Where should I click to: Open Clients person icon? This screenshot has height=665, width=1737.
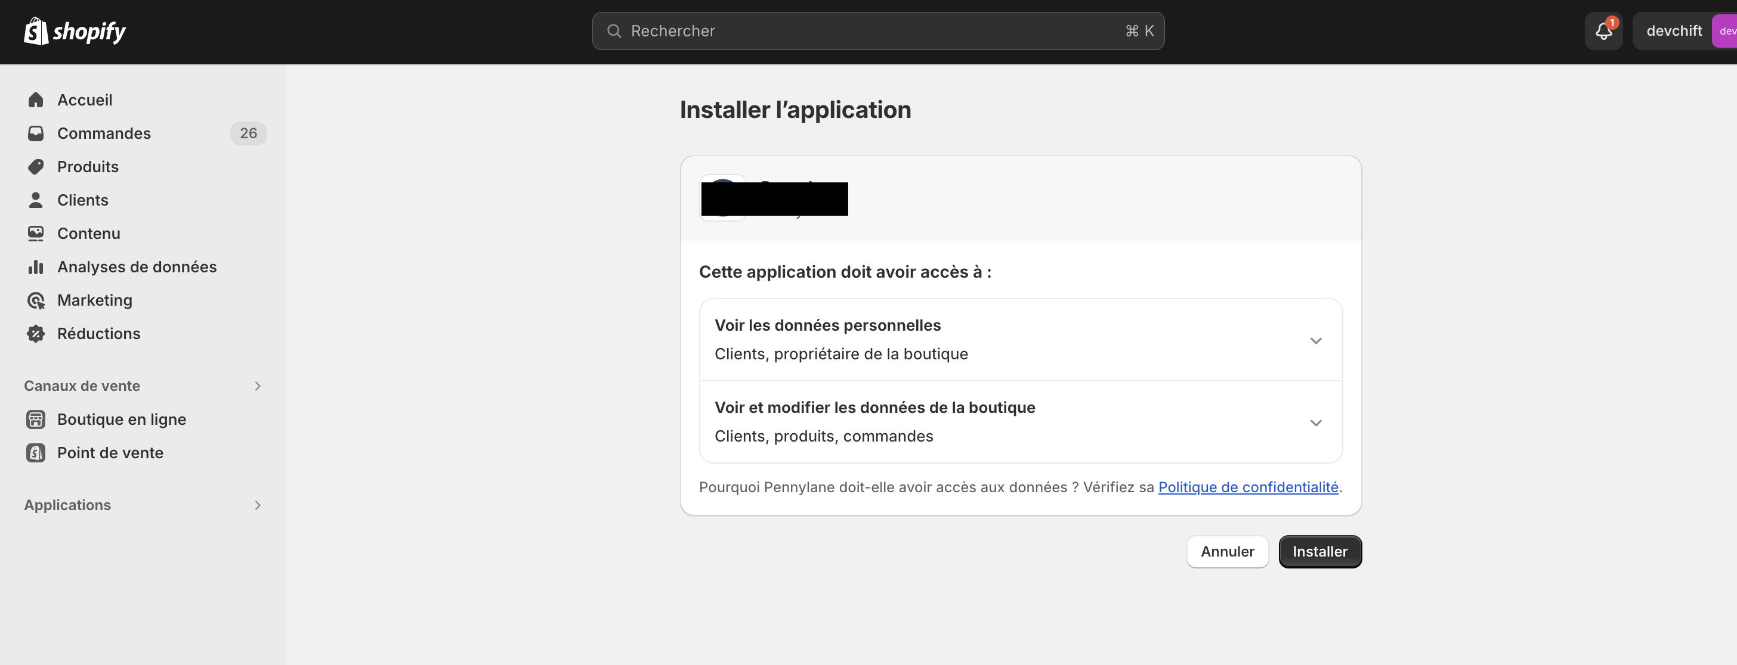36,200
